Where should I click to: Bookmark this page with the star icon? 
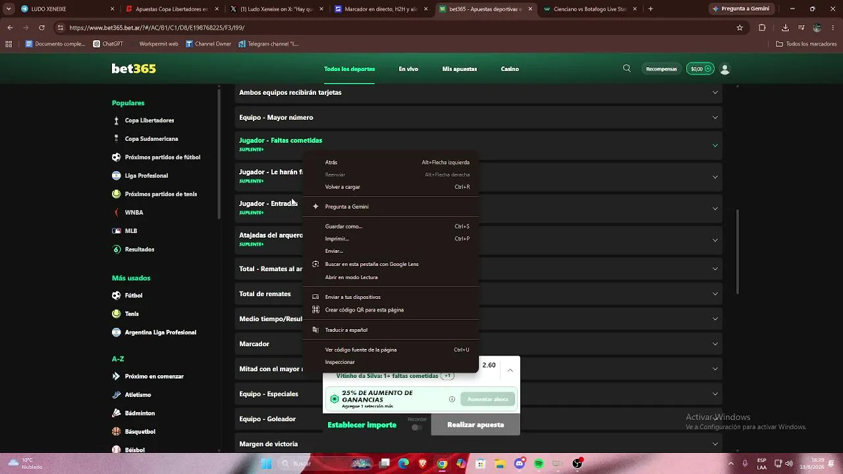(x=740, y=28)
